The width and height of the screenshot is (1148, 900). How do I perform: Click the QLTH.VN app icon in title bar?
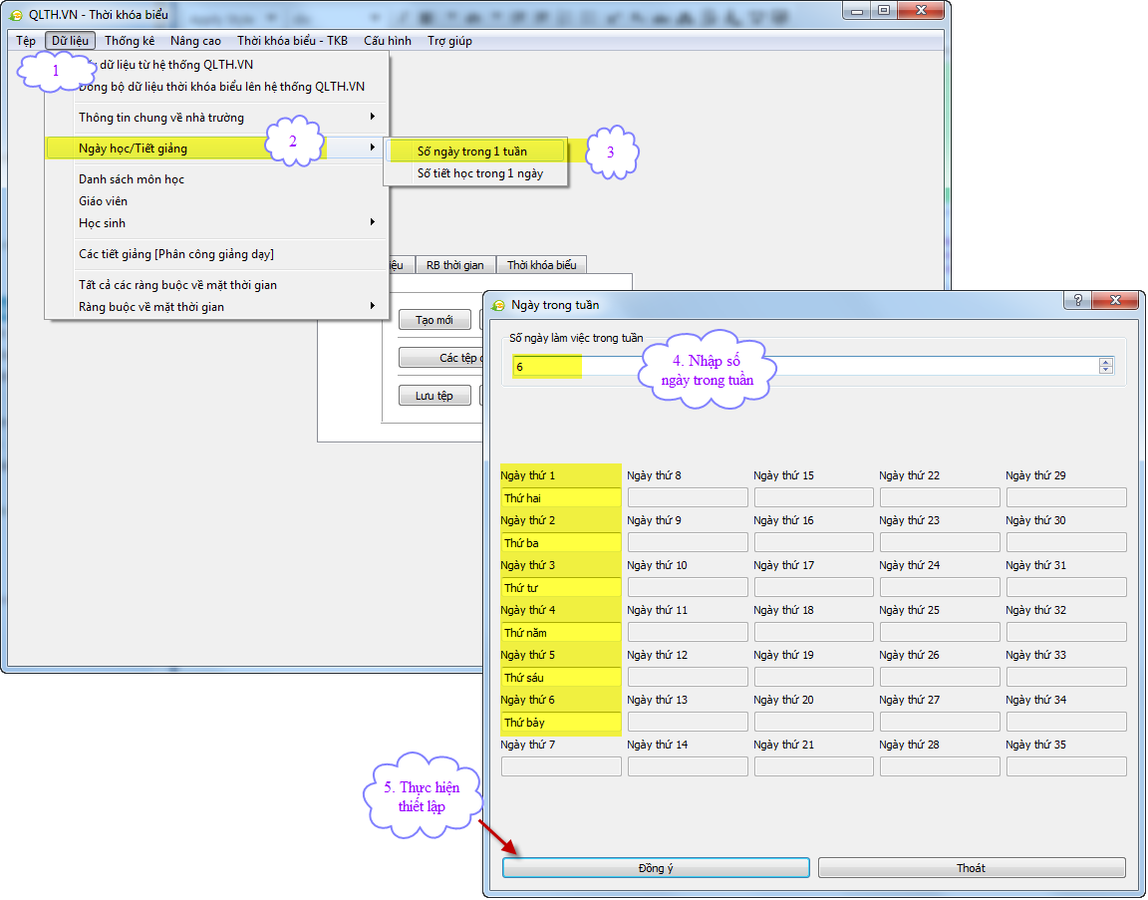click(16, 15)
